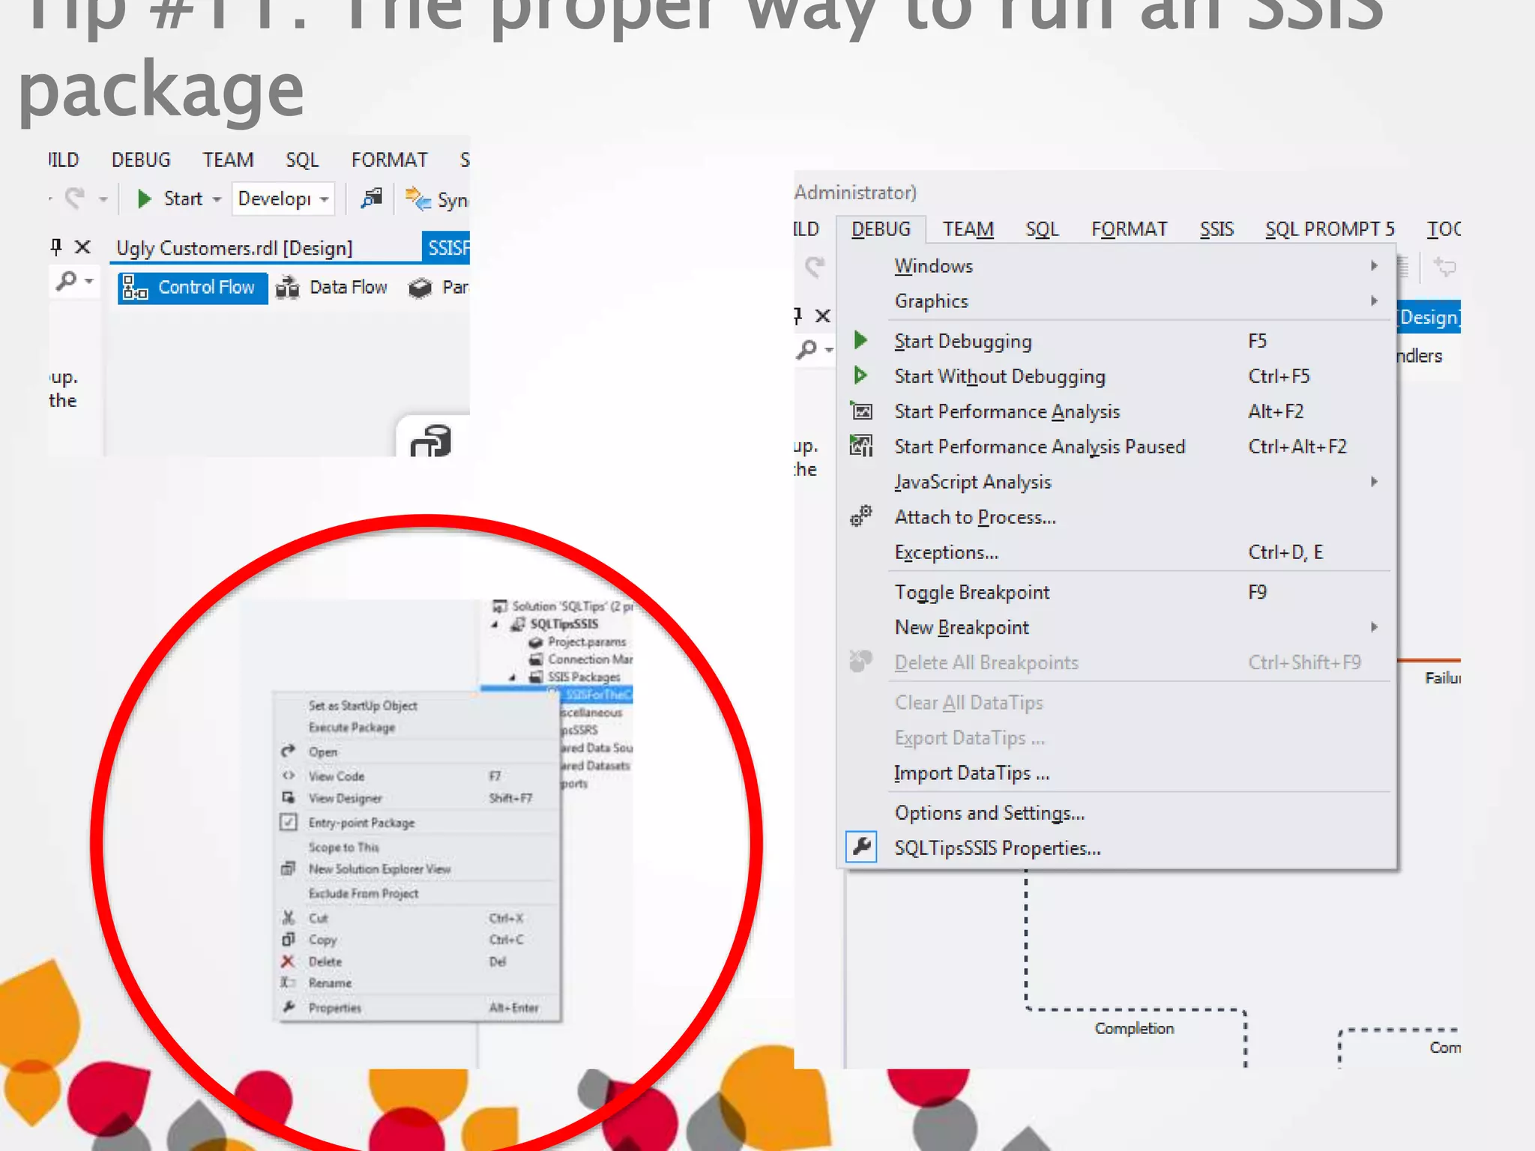Open the Developi configuration combo box
Image resolution: width=1535 pixels, height=1151 pixels.
(283, 199)
